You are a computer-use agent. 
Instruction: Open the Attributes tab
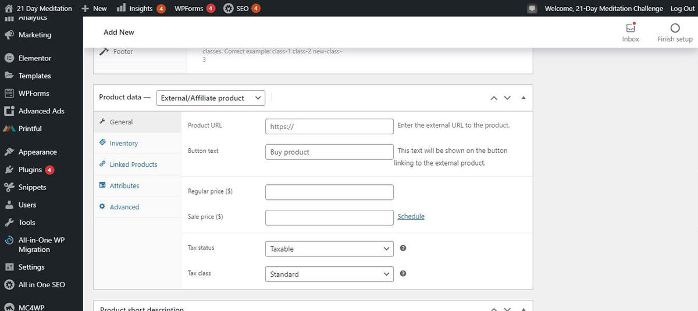pos(124,186)
